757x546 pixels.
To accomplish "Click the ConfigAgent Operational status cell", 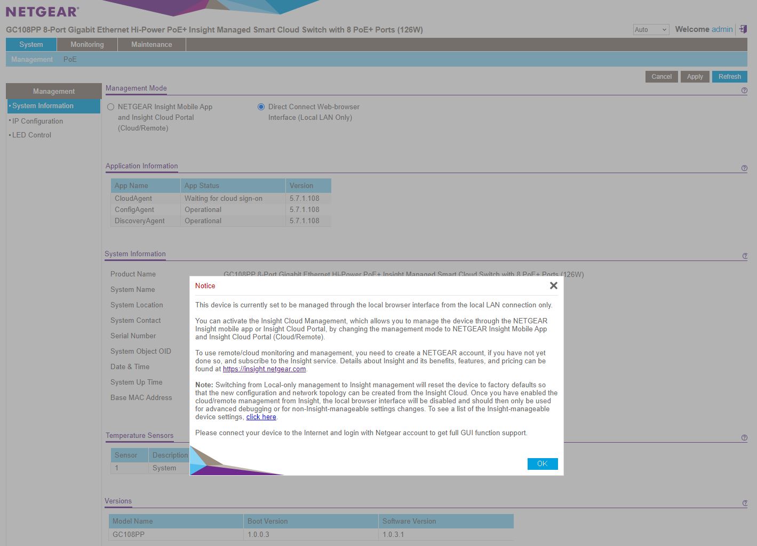I will [233, 209].
